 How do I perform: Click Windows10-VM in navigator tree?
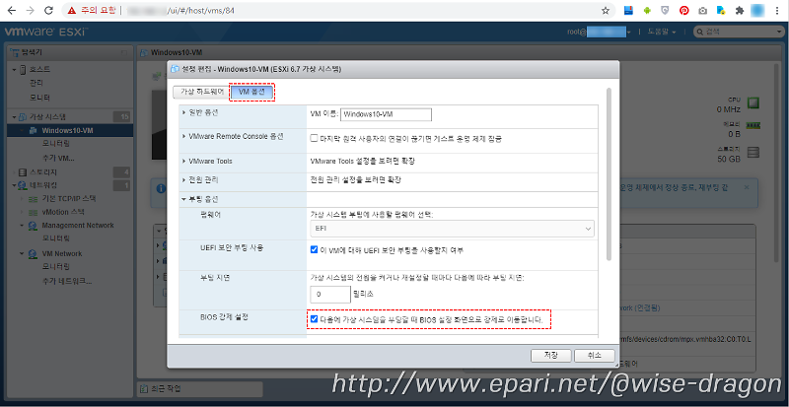coord(67,131)
